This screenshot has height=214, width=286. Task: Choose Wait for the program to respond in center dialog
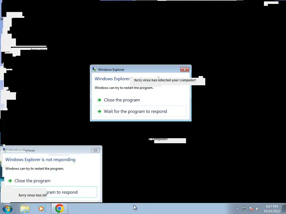click(x=141, y=111)
